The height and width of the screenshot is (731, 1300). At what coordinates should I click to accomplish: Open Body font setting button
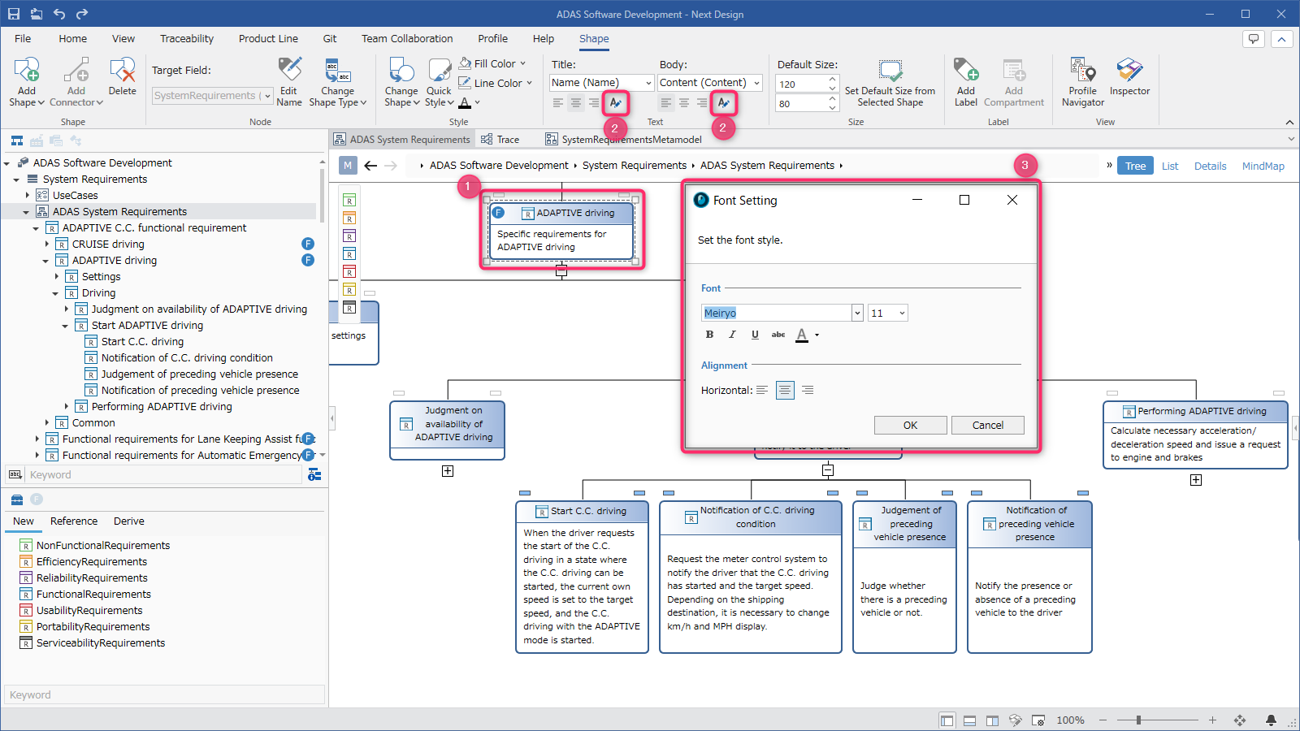pyautogui.click(x=722, y=102)
